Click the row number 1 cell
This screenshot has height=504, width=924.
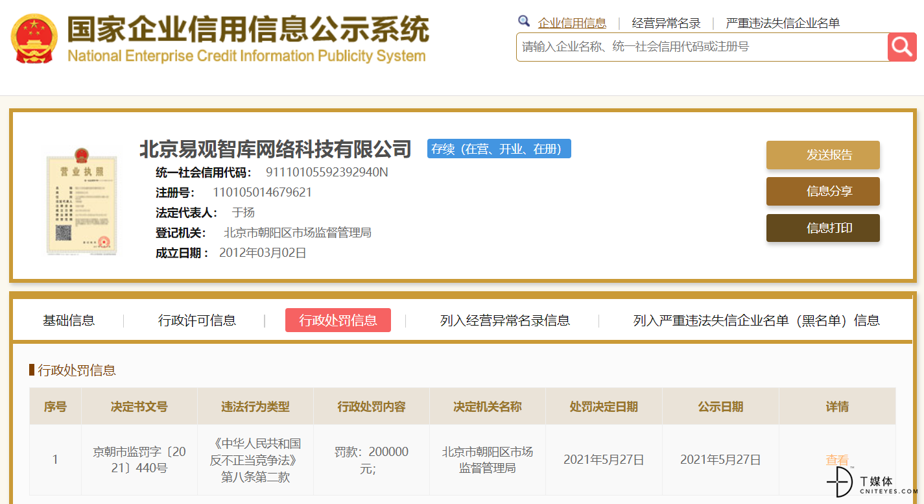(x=55, y=460)
